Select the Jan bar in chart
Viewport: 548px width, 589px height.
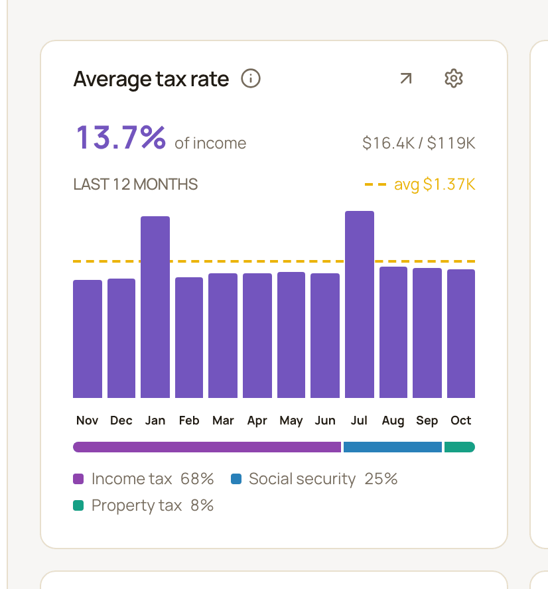click(x=155, y=307)
